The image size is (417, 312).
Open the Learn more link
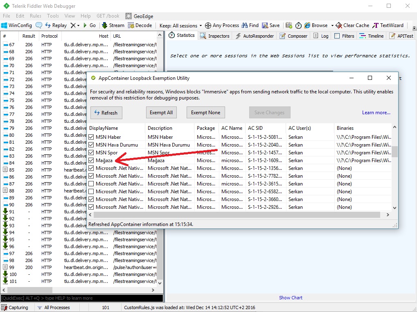376,113
